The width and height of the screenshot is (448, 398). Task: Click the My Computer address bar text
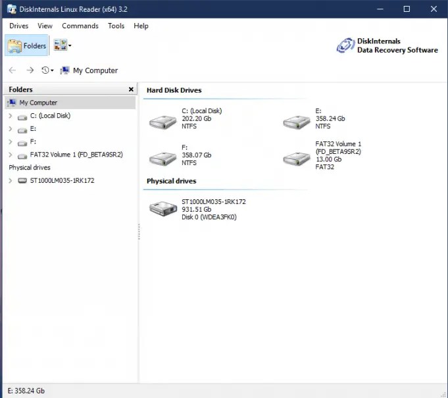pyautogui.click(x=95, y=70)
